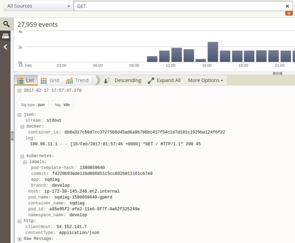Collapse the http section
The height and width of the screenshot is (243, 295).
click(19, 221)
